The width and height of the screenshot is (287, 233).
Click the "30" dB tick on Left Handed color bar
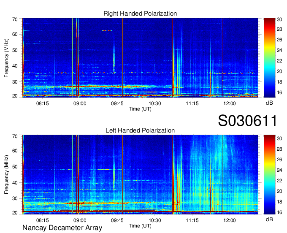(279, 138)
